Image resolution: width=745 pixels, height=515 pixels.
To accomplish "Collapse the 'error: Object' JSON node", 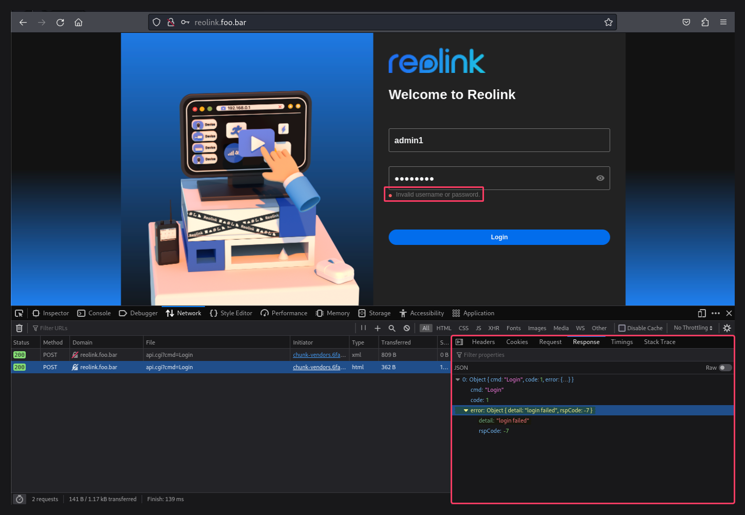I will 466,411.
